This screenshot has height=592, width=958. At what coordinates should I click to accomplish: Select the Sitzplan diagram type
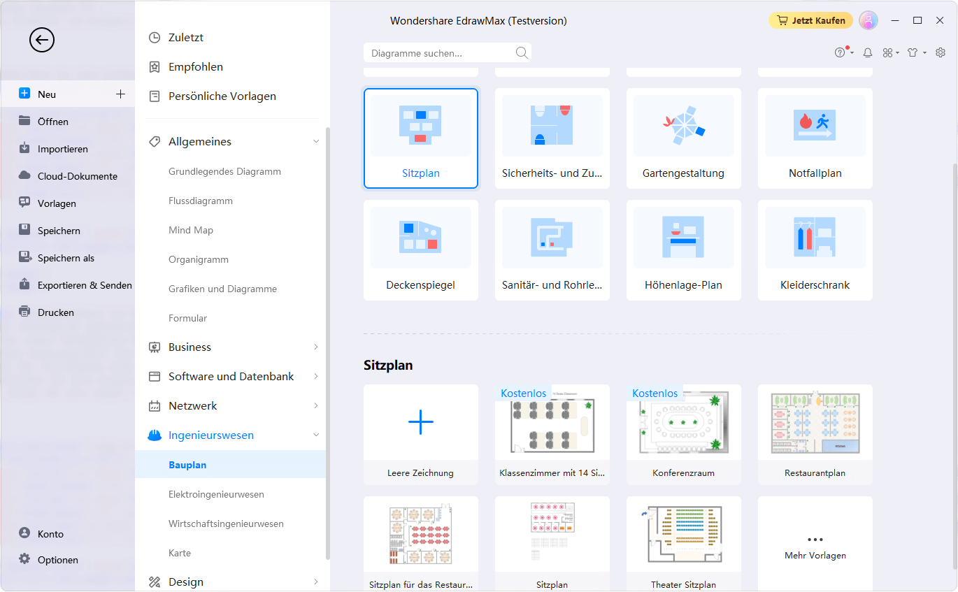click(421, 138)
